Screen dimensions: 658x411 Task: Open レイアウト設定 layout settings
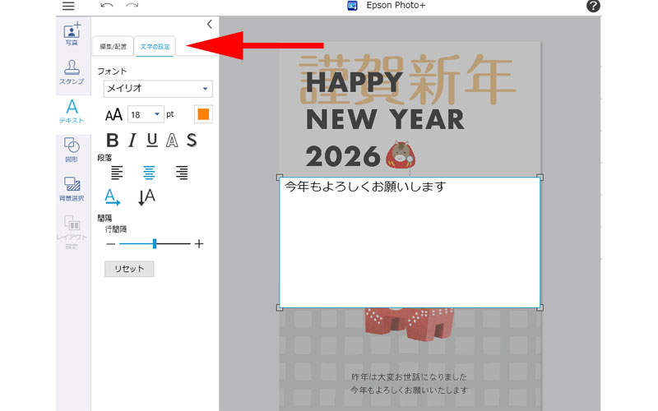pyautogui.click(x=72, y=233)
